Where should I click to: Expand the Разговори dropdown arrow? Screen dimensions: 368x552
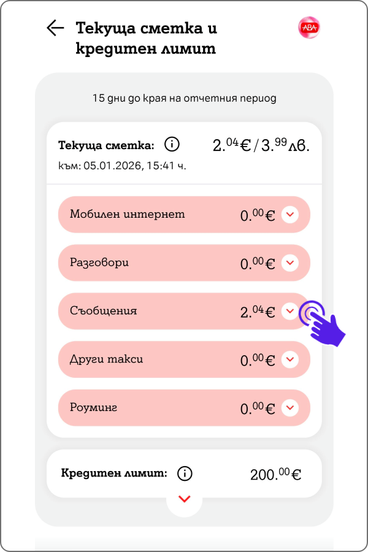tap(290, 263)
